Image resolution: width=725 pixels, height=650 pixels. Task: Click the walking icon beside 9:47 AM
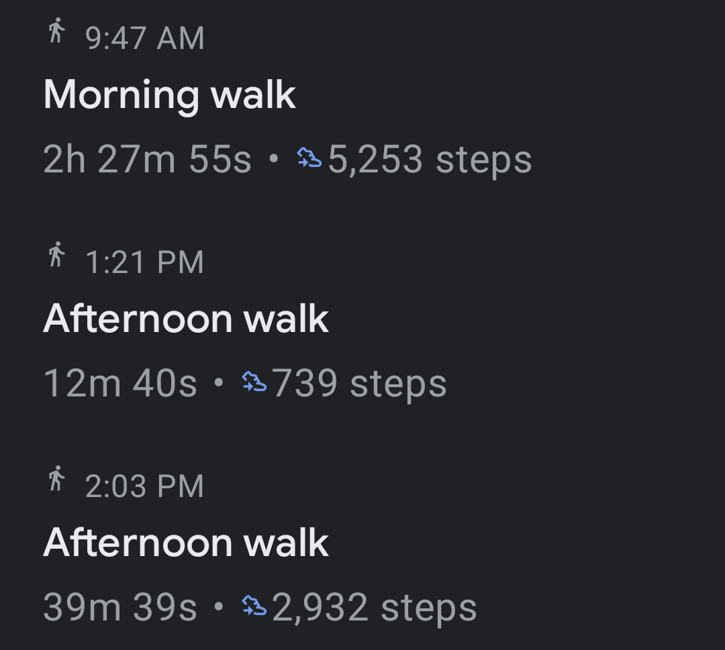click(x=57, y=32)
